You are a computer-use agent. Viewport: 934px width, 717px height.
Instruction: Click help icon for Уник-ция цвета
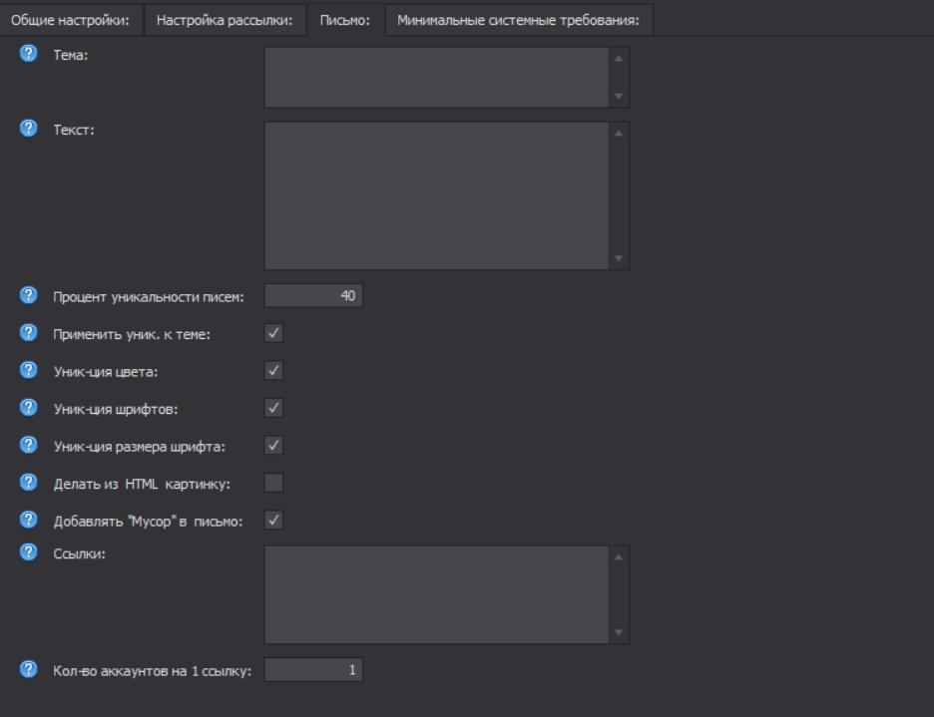coord(27,370)
